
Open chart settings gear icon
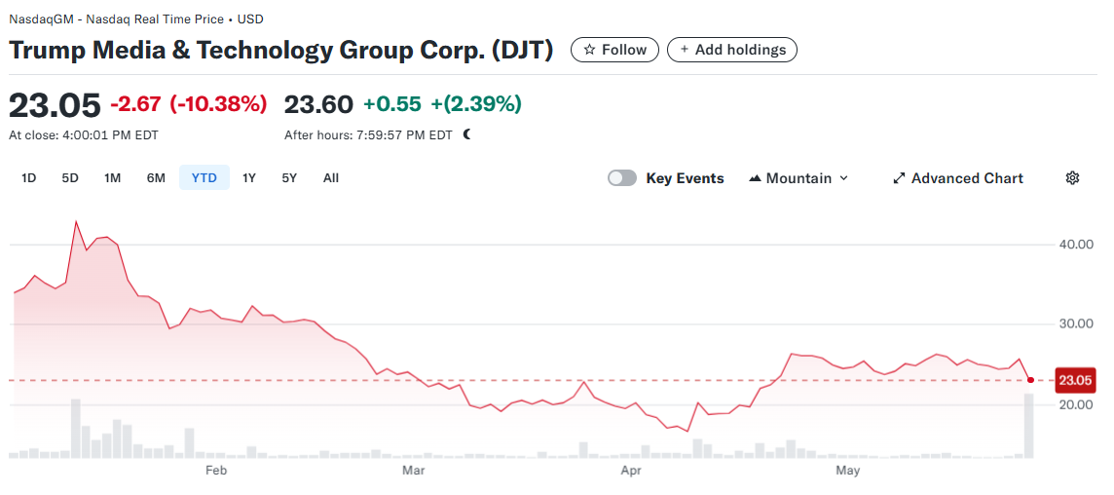[x=1073, y=177]
